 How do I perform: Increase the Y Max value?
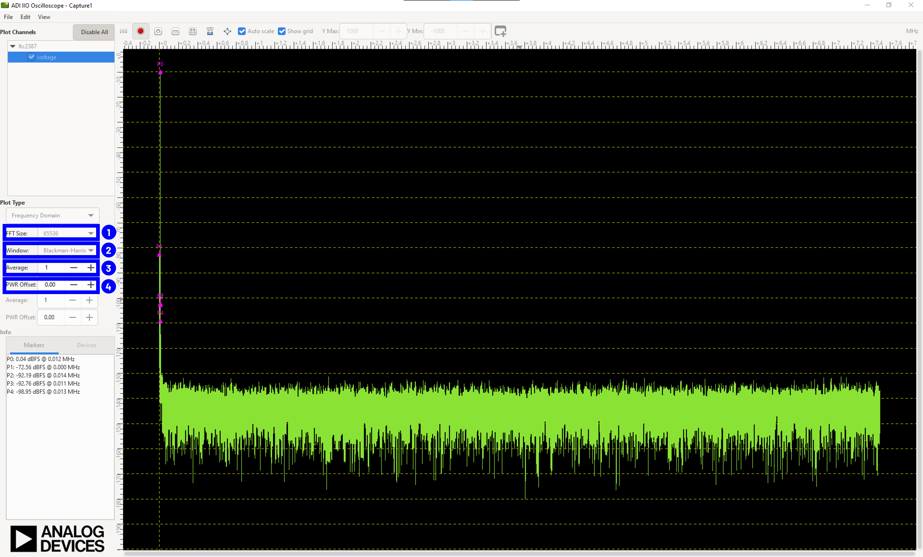(398, 31)
